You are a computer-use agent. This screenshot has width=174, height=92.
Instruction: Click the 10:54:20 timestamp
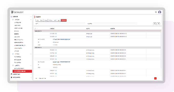point(52,56)
